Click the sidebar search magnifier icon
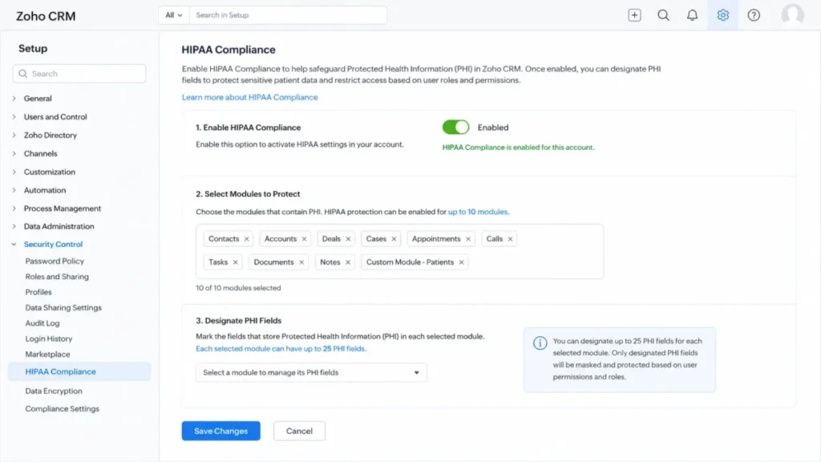The image size is (821, 462). tap(23, 74)
